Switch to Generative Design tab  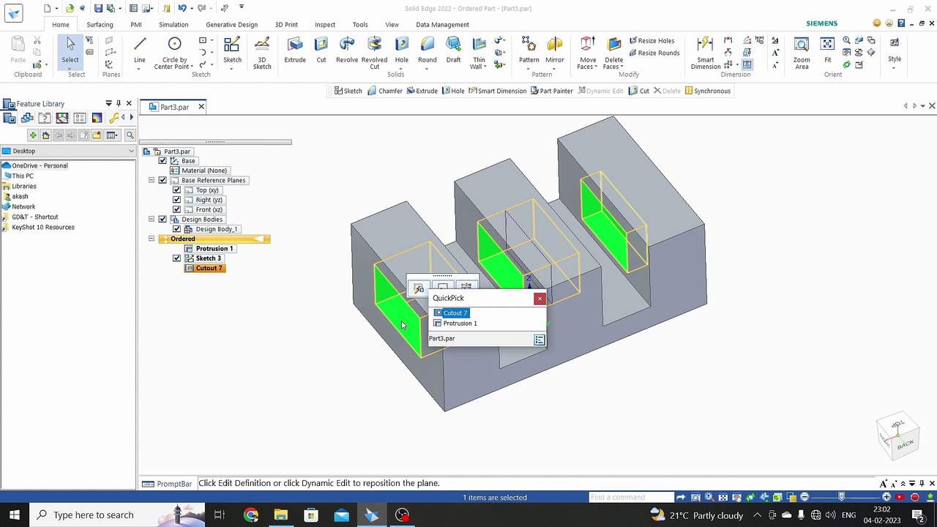coord(231,24)
